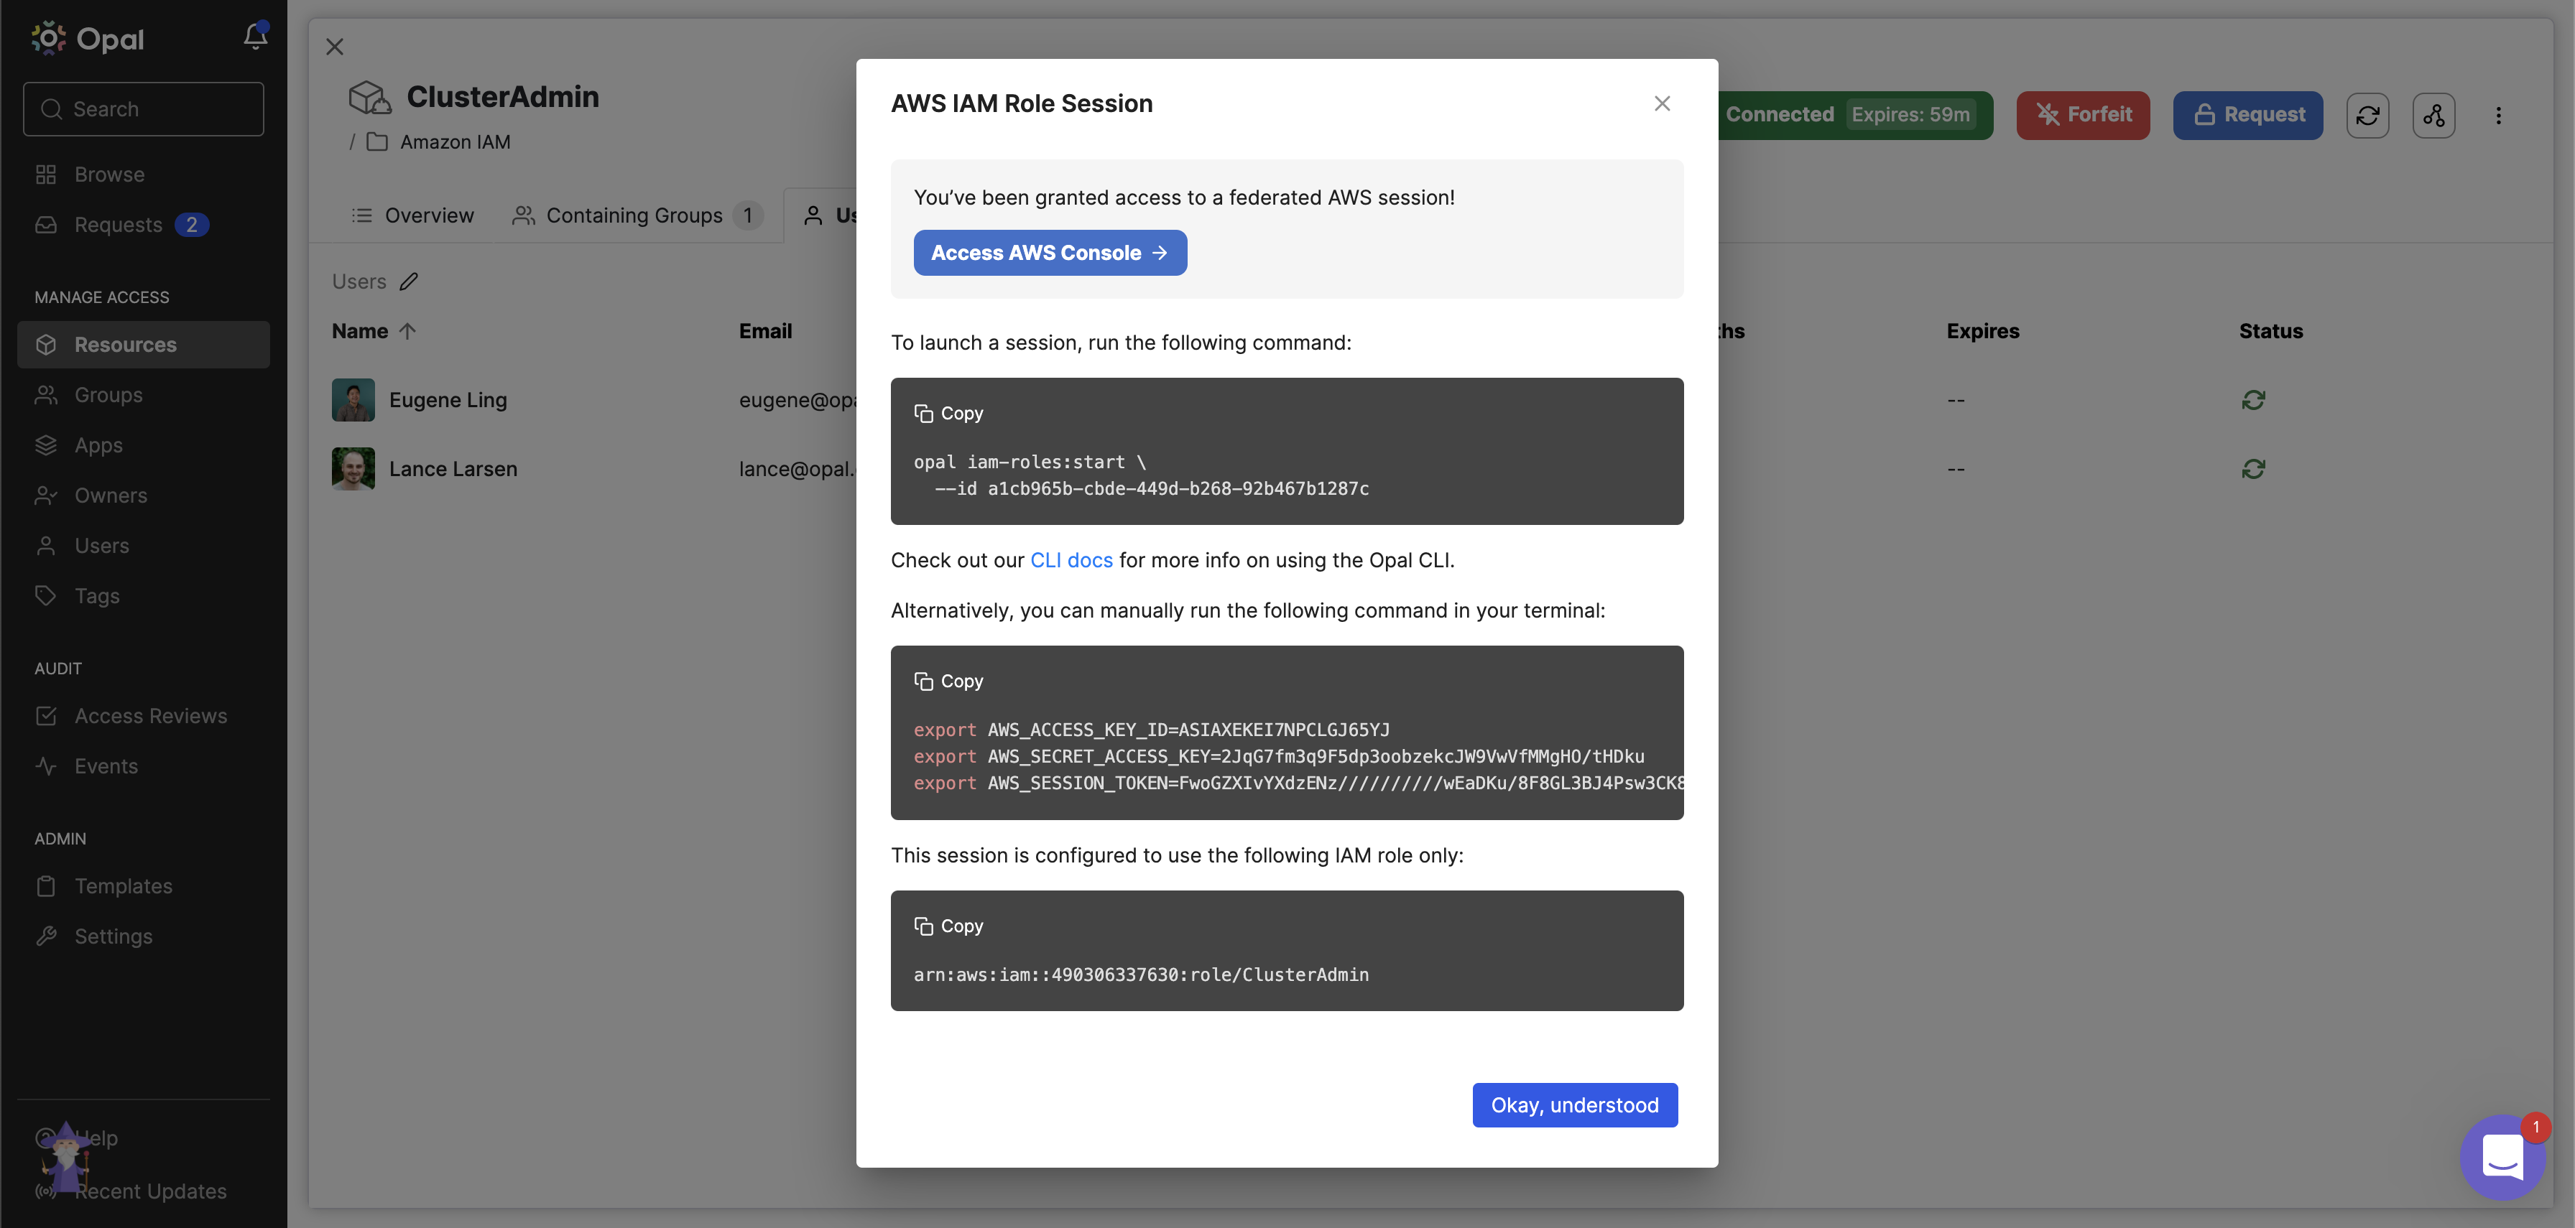
Task: Copy the ClusterAdmin IAM role ARN
Action: (948, 925)
